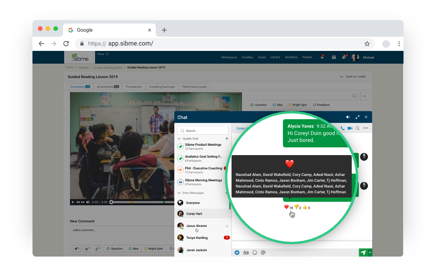The width and height of the screenshot is (436, 272).
Task: Switch to the Frameworks tab
Action: [x=134, y=86]
